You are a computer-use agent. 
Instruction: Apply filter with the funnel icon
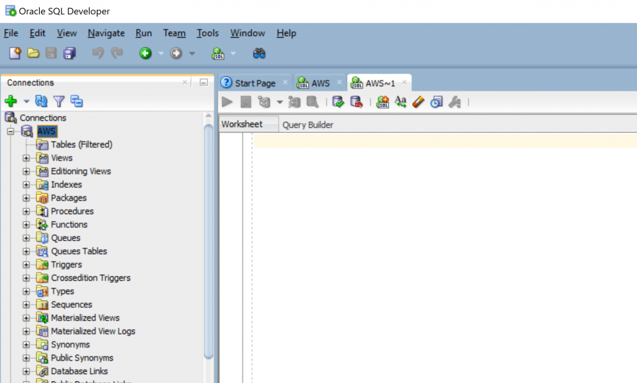click(59, 101)
